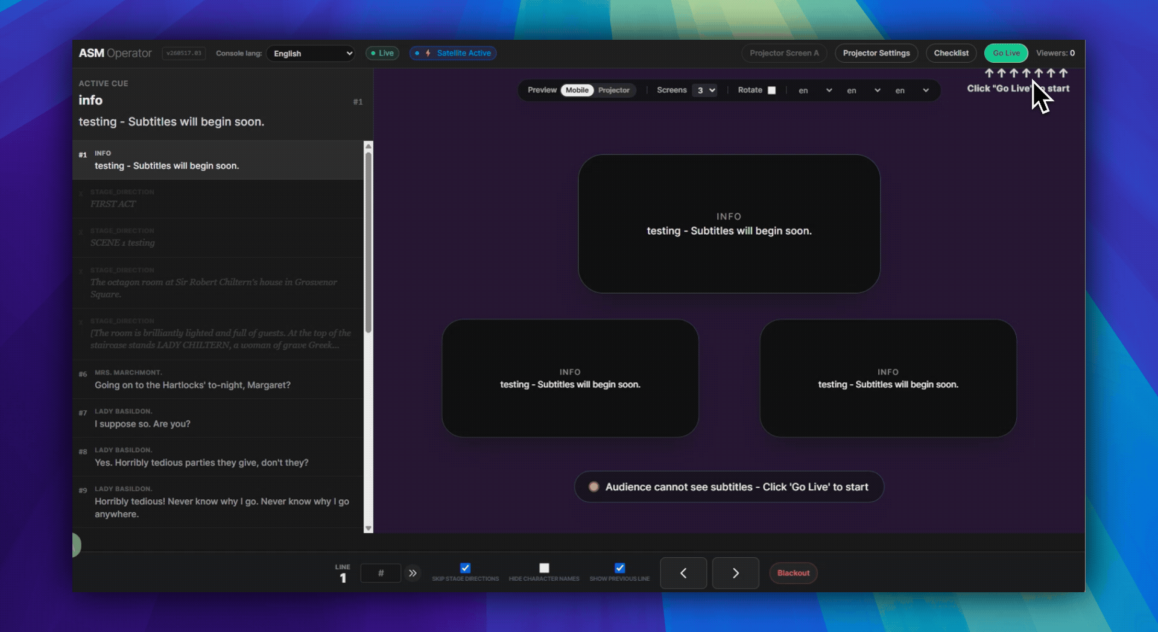
Task: Select stage direction 'FIRST ACT'
Action: (x=218, y=198)
